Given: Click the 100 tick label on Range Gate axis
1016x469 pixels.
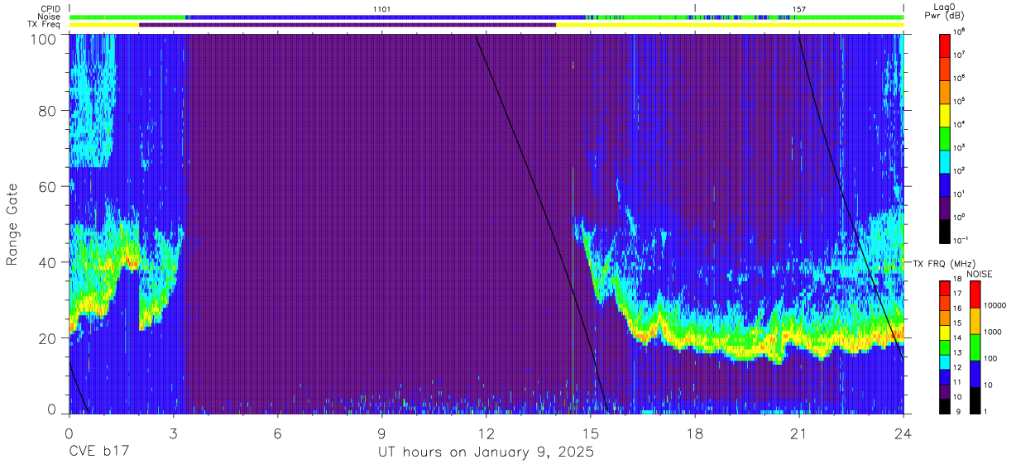Looking at the screenshot, I should [46, 39].
